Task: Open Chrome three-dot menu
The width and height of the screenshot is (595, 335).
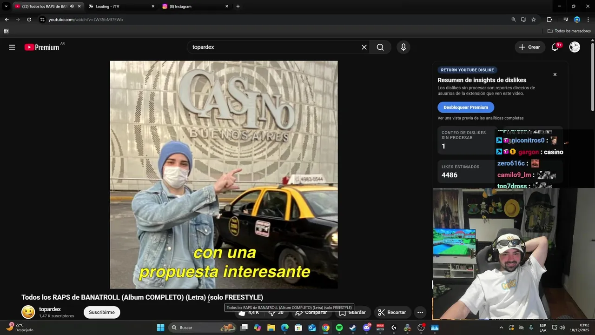Action: pyautogui.click(x=588, y=20)
